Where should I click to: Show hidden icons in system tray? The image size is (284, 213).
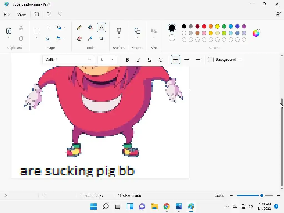coord(227,206)
